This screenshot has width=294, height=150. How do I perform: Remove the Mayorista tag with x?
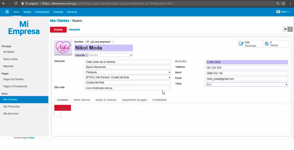[86, 55]
